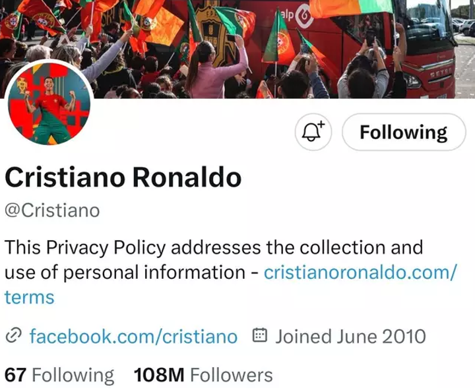Click the chain link icon
The height and width of the screenshot is (391, 475).
(x=13, y=336)
